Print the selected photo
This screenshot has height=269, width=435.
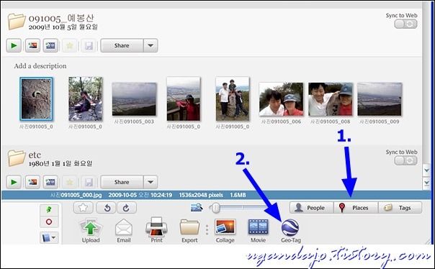pos(156,230)
